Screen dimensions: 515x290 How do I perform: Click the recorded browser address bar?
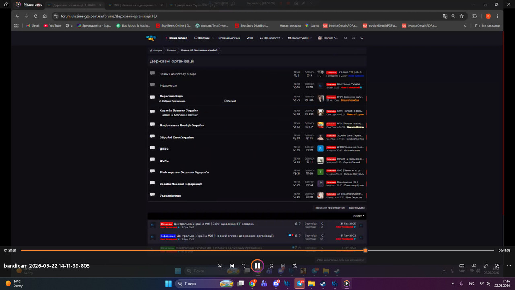[247, 16]
